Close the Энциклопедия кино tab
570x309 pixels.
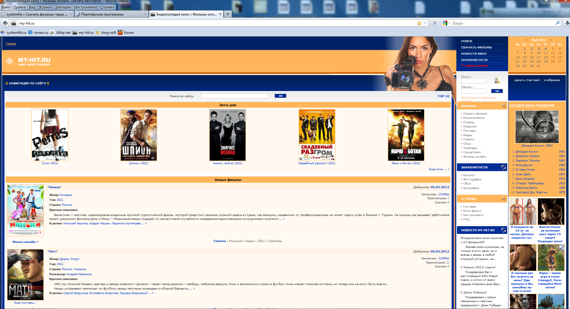[220, 14]
